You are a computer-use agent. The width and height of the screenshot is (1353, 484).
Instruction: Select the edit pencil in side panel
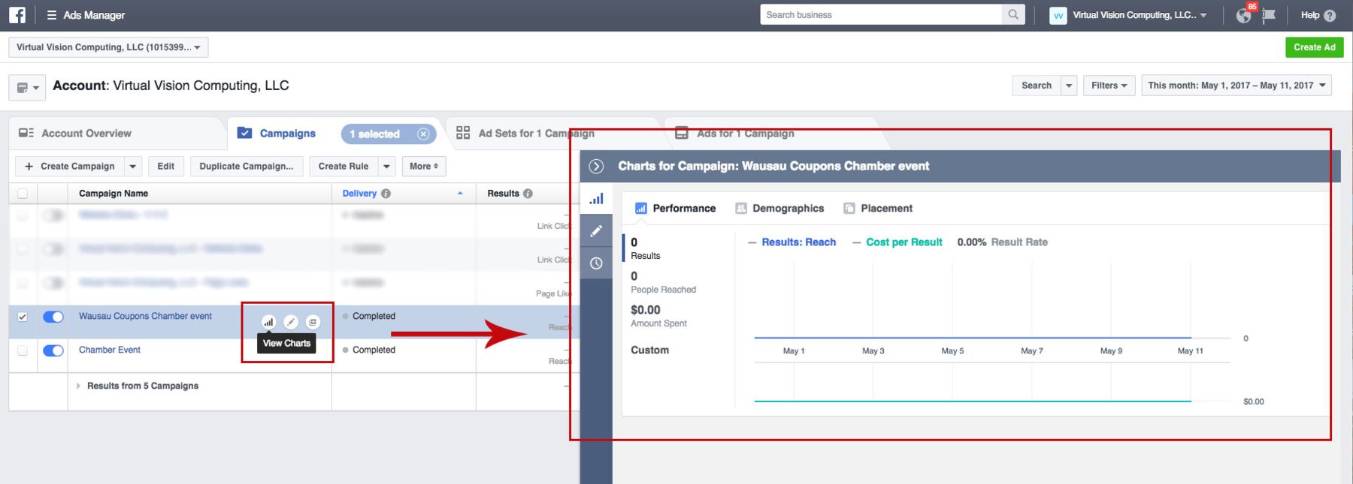[x=596, y=231]
